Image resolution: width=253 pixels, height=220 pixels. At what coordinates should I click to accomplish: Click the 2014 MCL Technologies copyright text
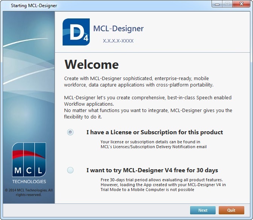point(29,192)
